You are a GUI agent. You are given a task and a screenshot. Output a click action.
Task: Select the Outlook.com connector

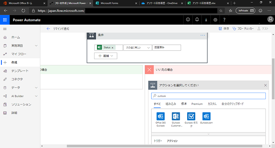pos(206,118)
